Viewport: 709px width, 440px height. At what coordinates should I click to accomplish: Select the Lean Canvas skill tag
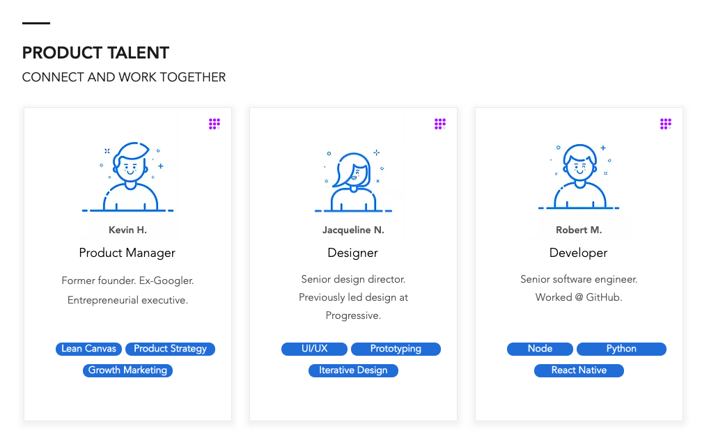click(x=88, y=349)
